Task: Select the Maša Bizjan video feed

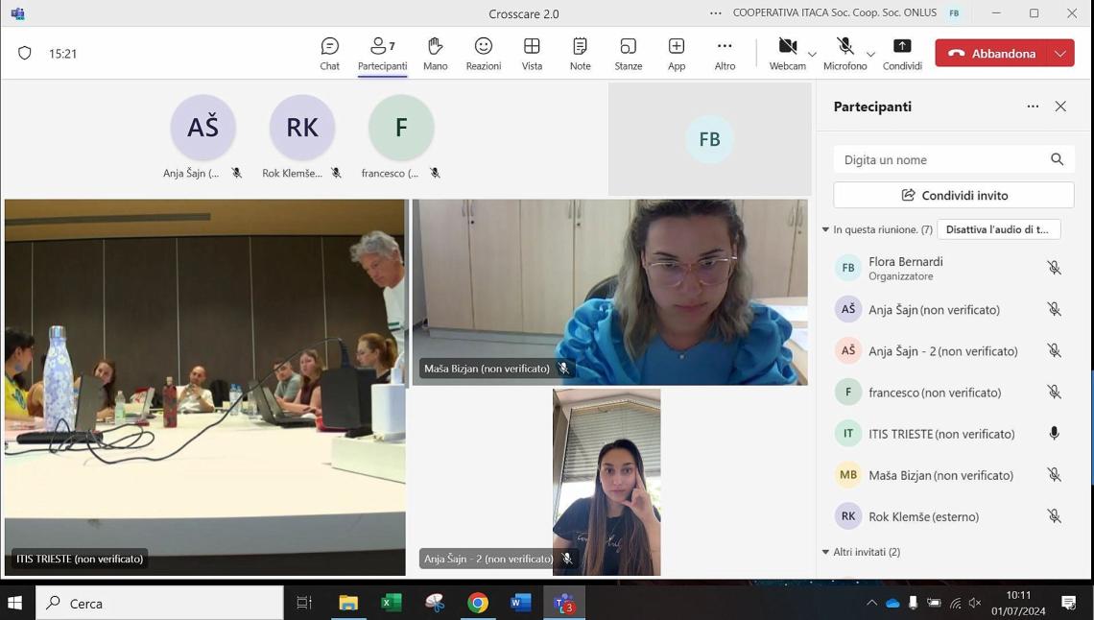Action: [609, 292]
